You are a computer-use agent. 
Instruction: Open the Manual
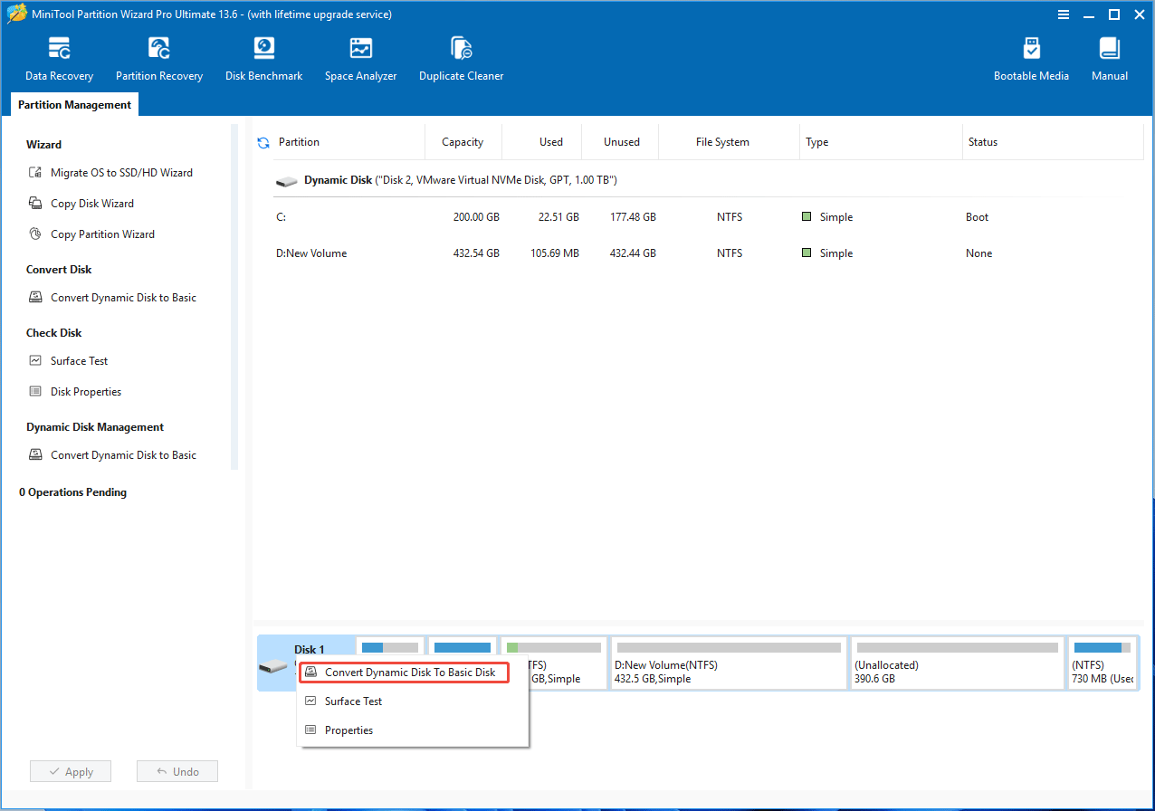tap(1109, 60)
